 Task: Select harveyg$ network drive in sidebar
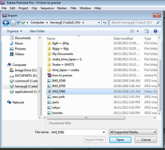click(x=24, y=86)
